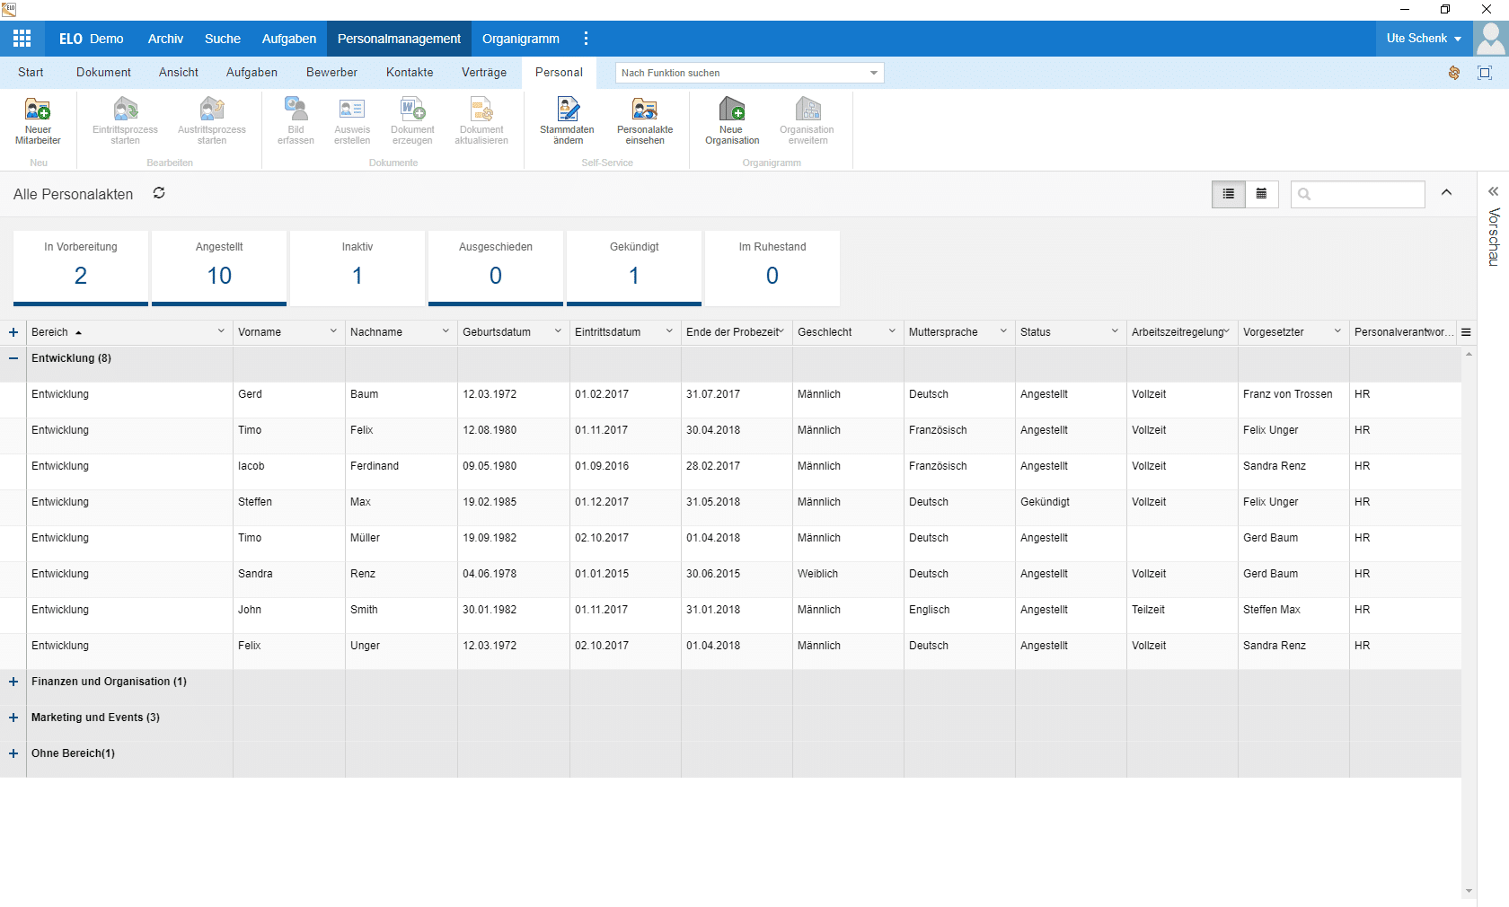
Task: Open the apps grid menu icon
Action: pos(22,39)
